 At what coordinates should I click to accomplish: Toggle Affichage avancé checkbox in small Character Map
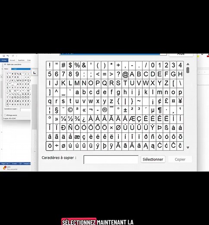coord(5,115)
